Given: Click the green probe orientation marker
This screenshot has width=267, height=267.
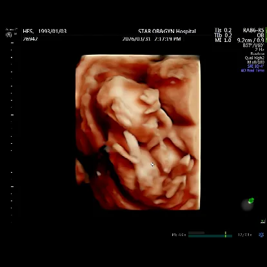Looking at the screenshot, I should pos(251,201).
